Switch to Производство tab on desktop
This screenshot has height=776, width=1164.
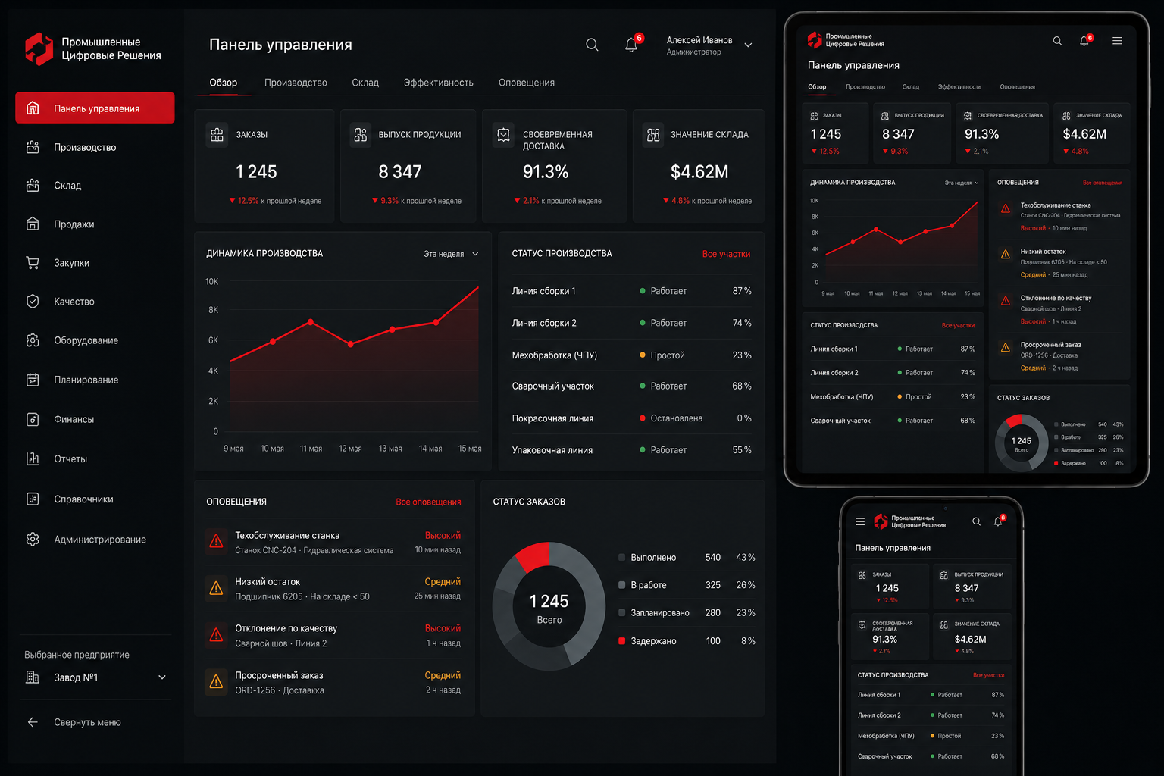296,83
